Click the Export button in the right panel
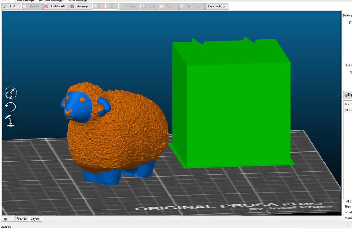The image size is (352, 229). tap(348, 95)
